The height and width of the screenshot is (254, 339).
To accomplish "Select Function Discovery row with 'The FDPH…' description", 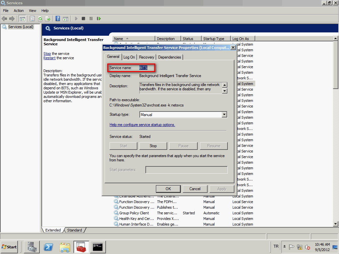I will coord(184,202).
